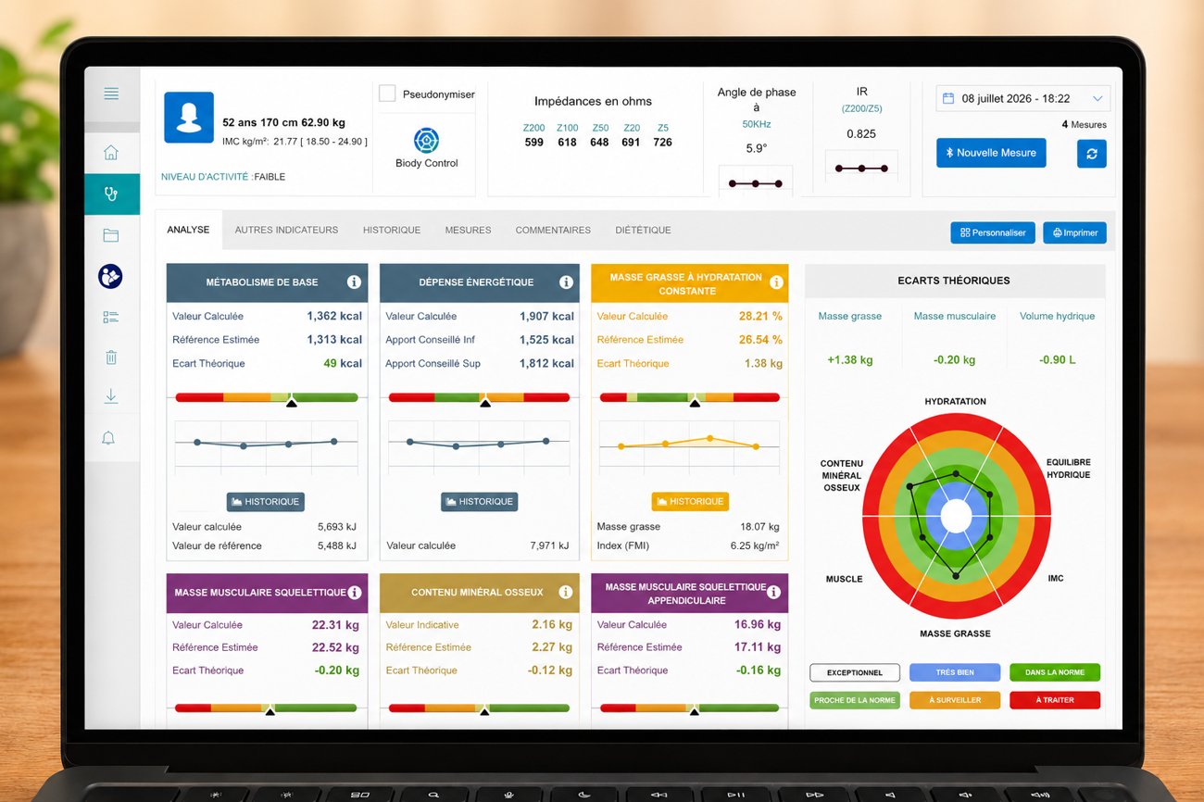The width and height of the screenshot is (1204, 802).
Task: Select the stethoscope icon in sidebar
Action: [111, 194]
